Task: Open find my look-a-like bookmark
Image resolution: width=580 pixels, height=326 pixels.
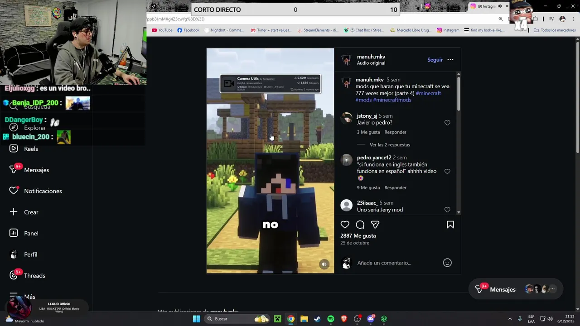Action: (484, 30)
